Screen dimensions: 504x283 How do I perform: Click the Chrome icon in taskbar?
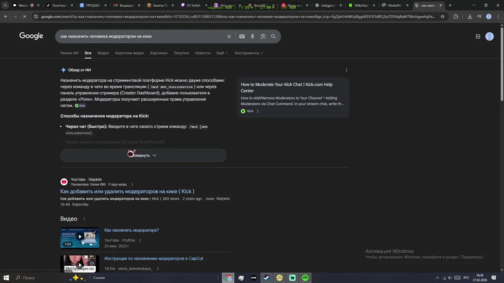[228, 278]
